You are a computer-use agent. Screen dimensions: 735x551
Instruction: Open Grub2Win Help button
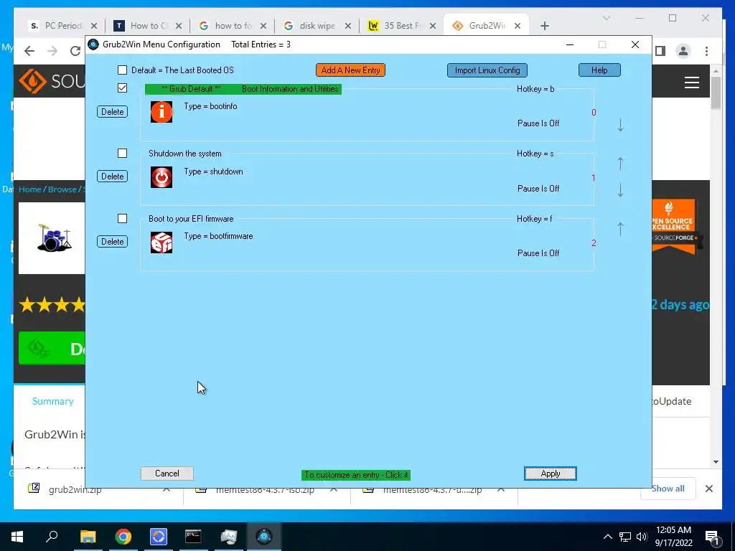pos(599,70)
